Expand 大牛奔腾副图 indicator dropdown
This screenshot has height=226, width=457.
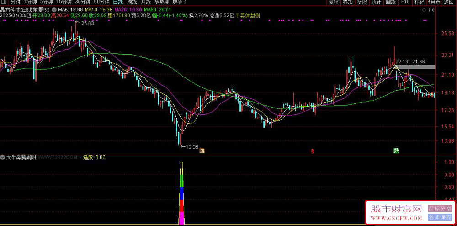click(x=3, y=158)
